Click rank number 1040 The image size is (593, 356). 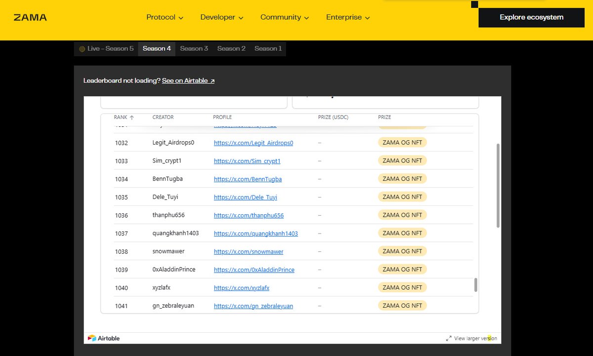click(121, 288)
